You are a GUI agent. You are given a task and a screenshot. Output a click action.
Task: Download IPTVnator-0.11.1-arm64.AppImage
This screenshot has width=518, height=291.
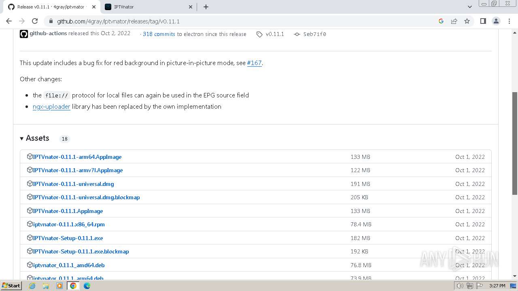[x=77, y=157]
